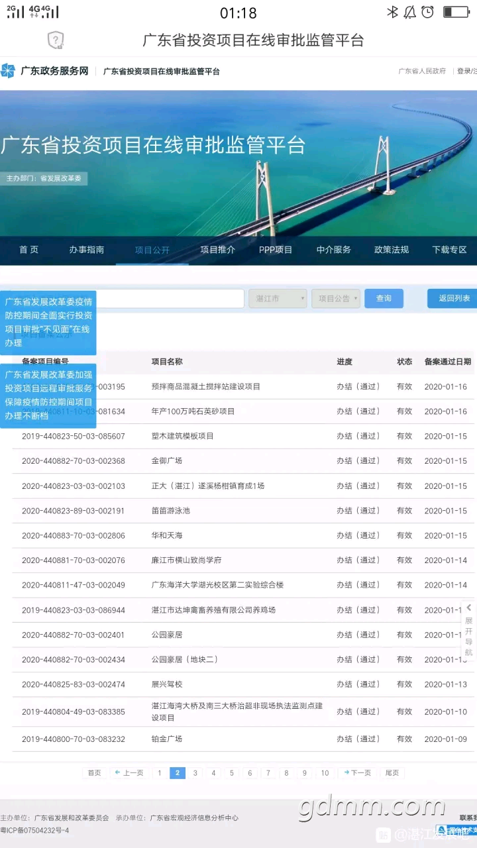477x848 pixels.
Task: Open notice about 不见面 online approval
Action: pyautogui.click(x=48, y=323)
